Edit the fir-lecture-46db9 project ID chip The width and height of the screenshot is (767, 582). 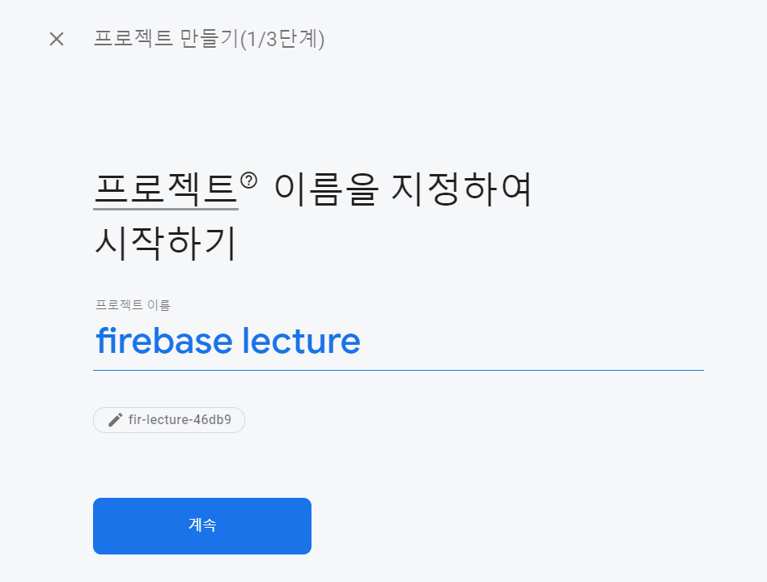169,420
